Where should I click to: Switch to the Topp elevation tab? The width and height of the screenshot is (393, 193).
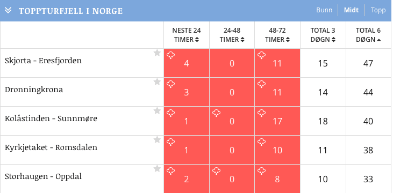(x=378, y=10)
